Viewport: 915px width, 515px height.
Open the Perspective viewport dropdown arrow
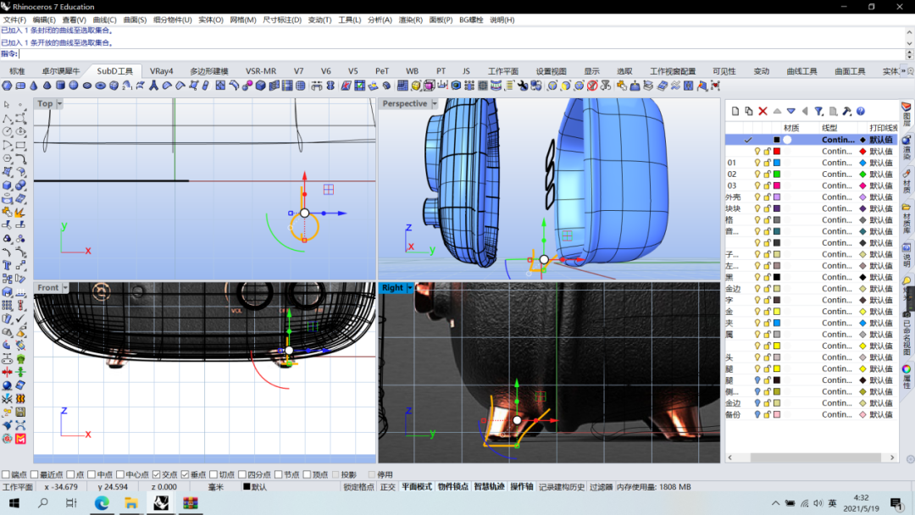coord(435,103)
